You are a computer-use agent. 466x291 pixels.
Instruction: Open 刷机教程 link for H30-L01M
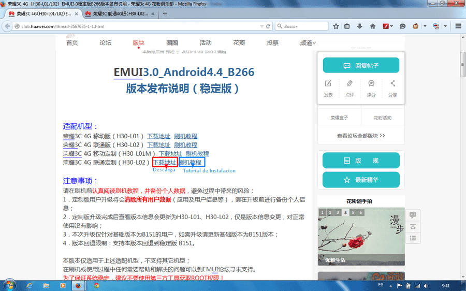click(197, 154)
